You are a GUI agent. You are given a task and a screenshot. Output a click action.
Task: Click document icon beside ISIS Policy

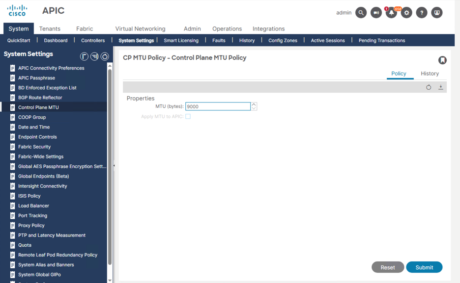point(12,196)
